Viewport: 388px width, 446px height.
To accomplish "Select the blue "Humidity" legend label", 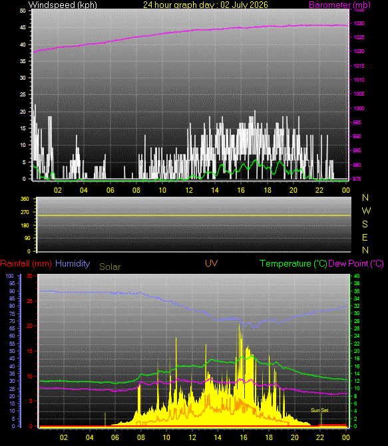I will [73, 263].
